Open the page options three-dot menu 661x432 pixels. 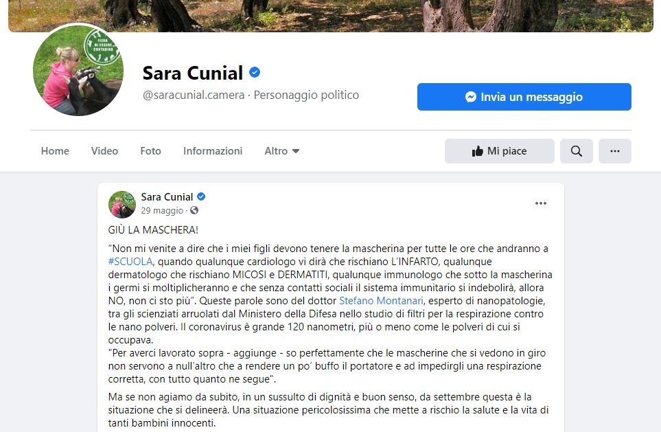[x=614, y=151]
